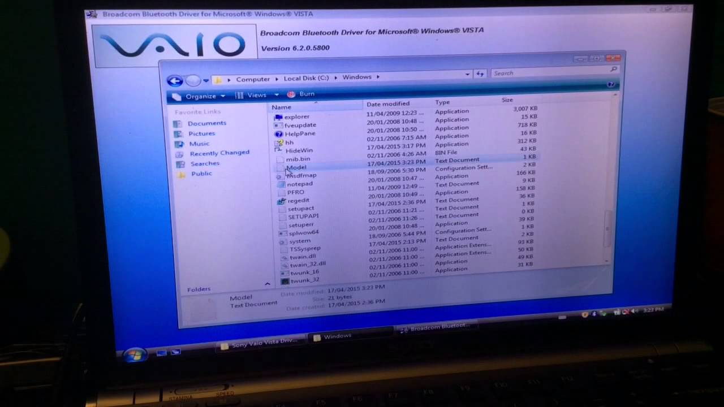Select Computer in the address bar
Image resolution: width=724 pixels, height=407 pixels.
(x=253, y=79)
